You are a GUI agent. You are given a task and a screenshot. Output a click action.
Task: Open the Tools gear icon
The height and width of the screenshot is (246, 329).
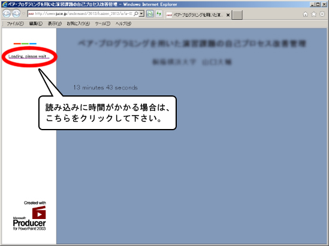pyautogui.click(x=322, y=14)
